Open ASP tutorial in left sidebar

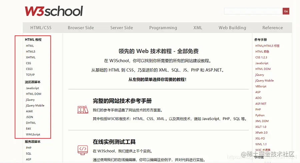click(x=29, y=159)
